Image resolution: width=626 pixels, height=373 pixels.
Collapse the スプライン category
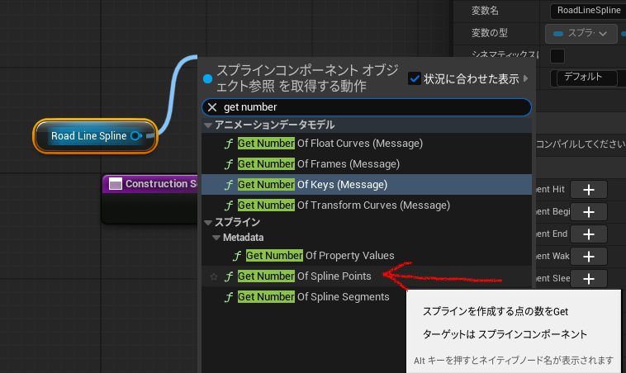click(208, 223)
